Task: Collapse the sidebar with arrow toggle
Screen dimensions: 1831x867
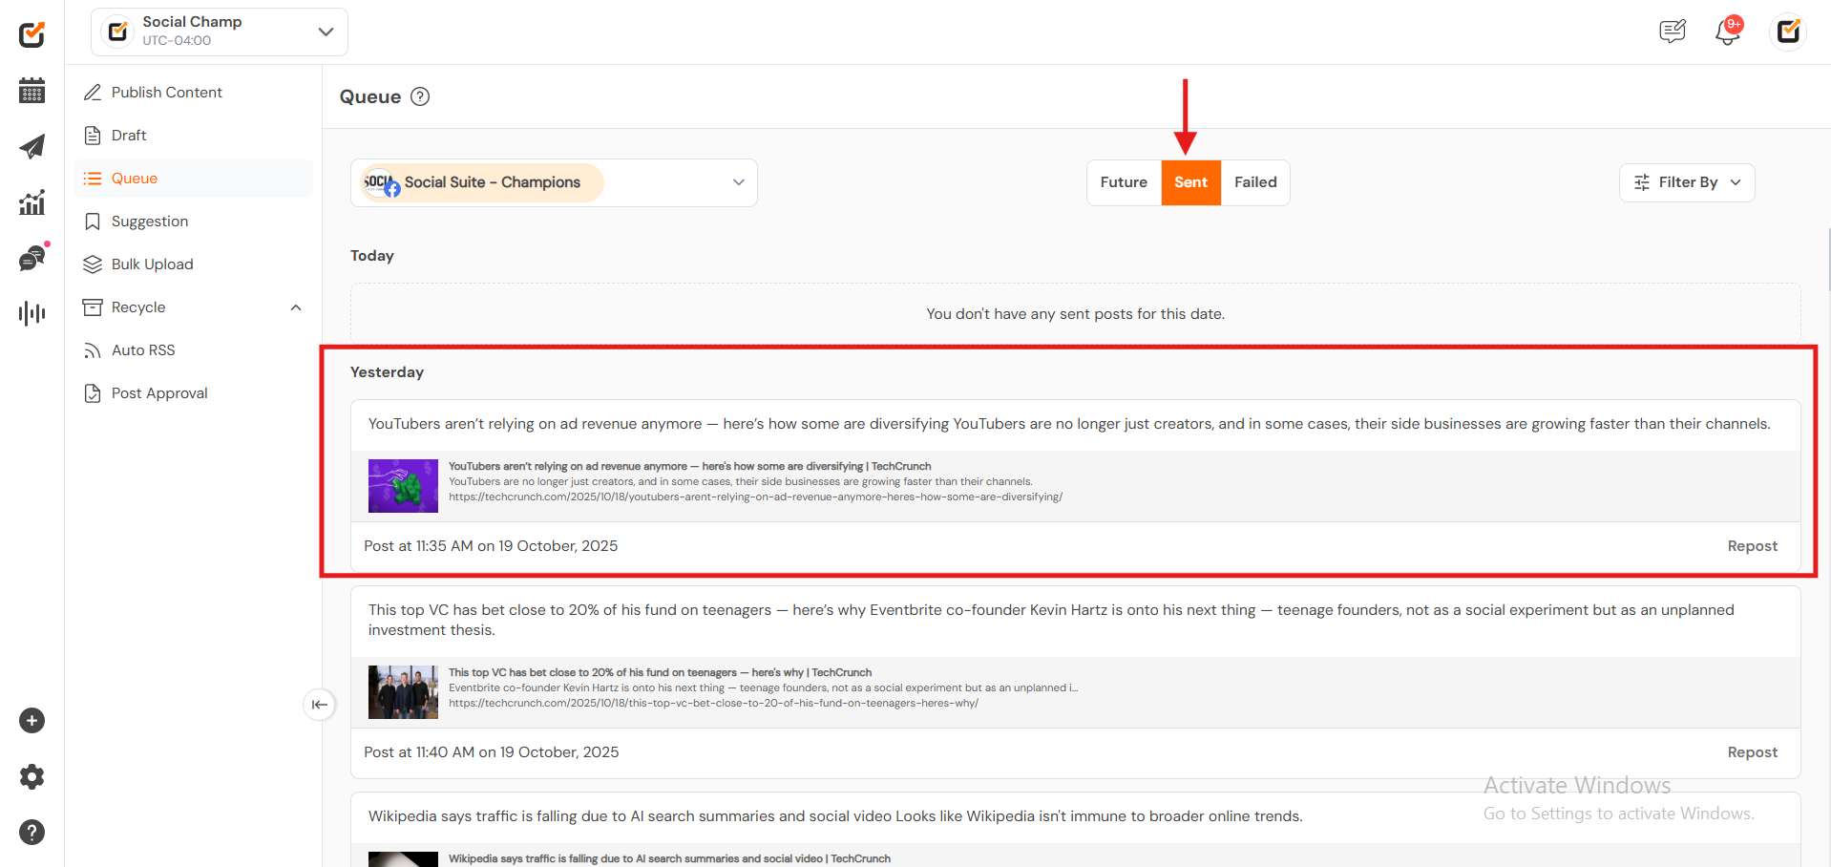Action: (319, 705)
